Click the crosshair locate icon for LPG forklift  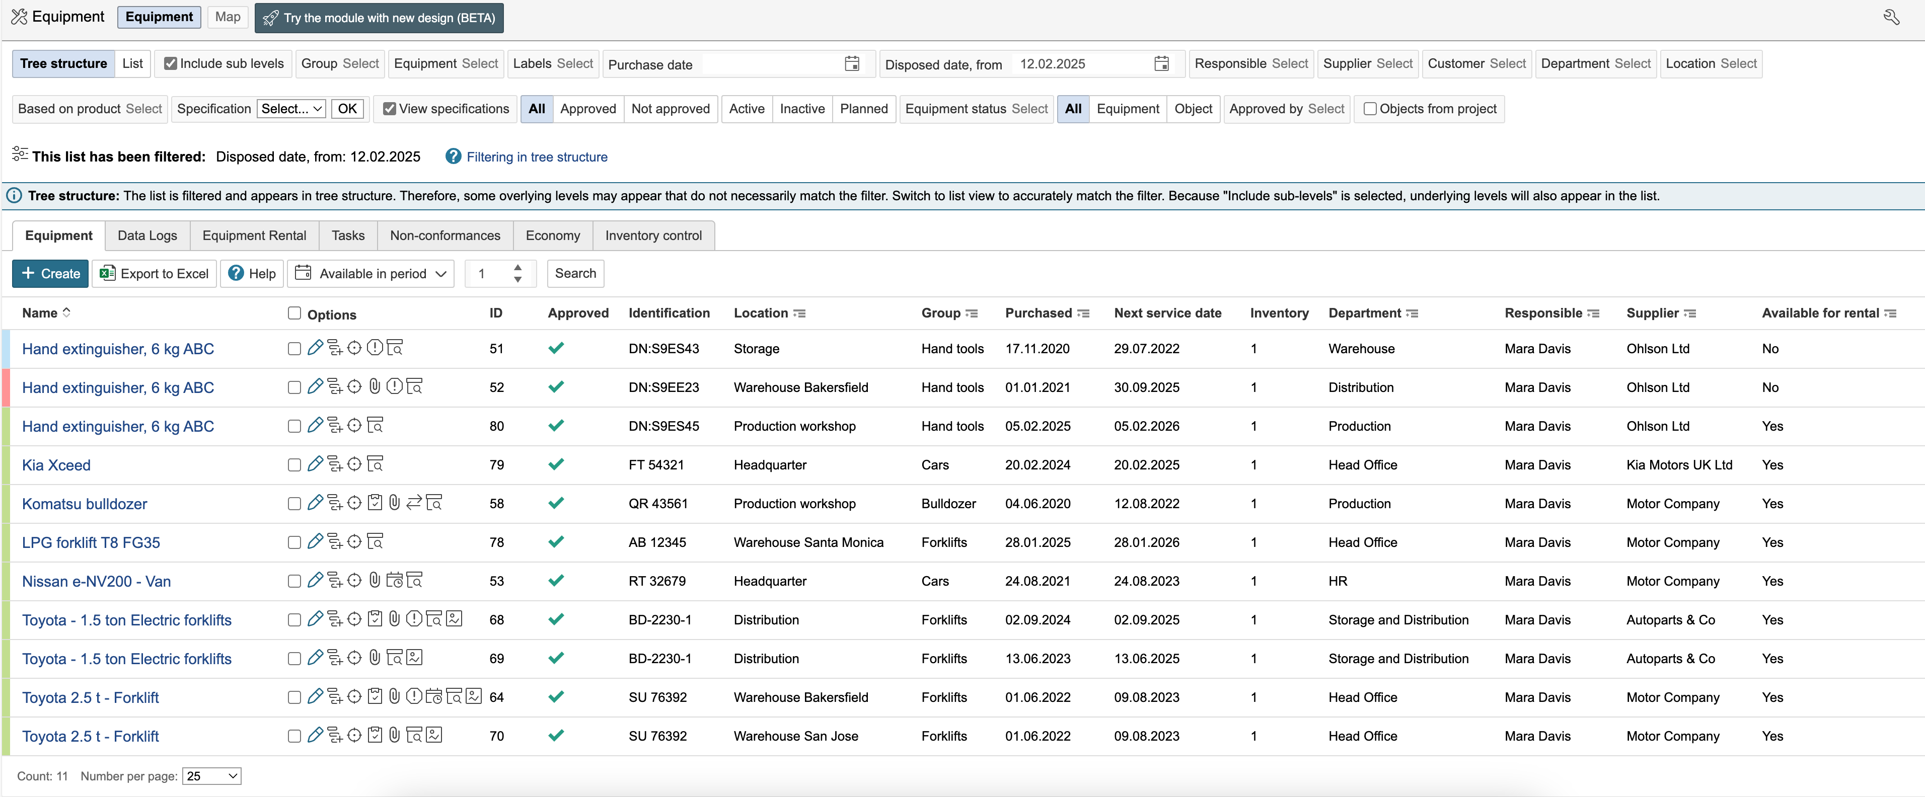[354, 541]
